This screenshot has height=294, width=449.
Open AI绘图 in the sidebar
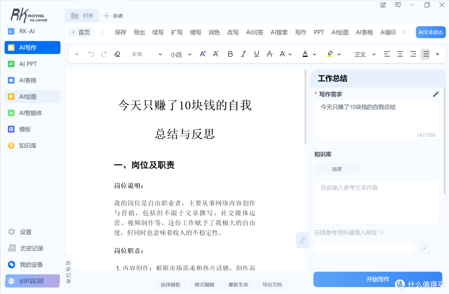coord(32,96)
